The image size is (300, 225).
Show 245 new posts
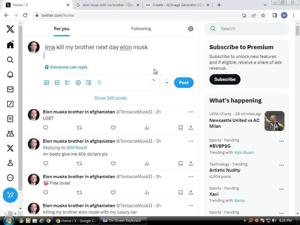pyautogui.click(x=110, y=98)
